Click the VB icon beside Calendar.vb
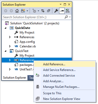The image size is (98, 104). coord(16,46)
